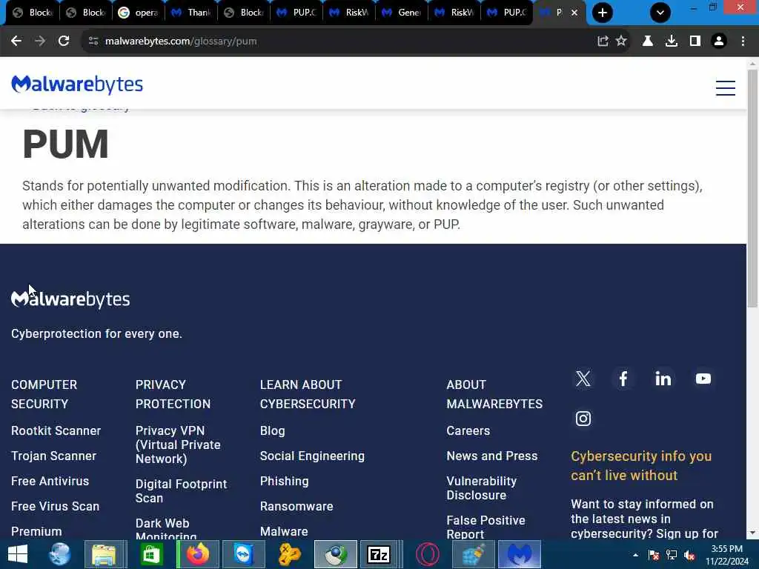
Task: Open the hamburger navigation menu
Action: pos(725,87)
